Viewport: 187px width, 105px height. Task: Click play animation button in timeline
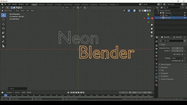click(x=79, y=92)
